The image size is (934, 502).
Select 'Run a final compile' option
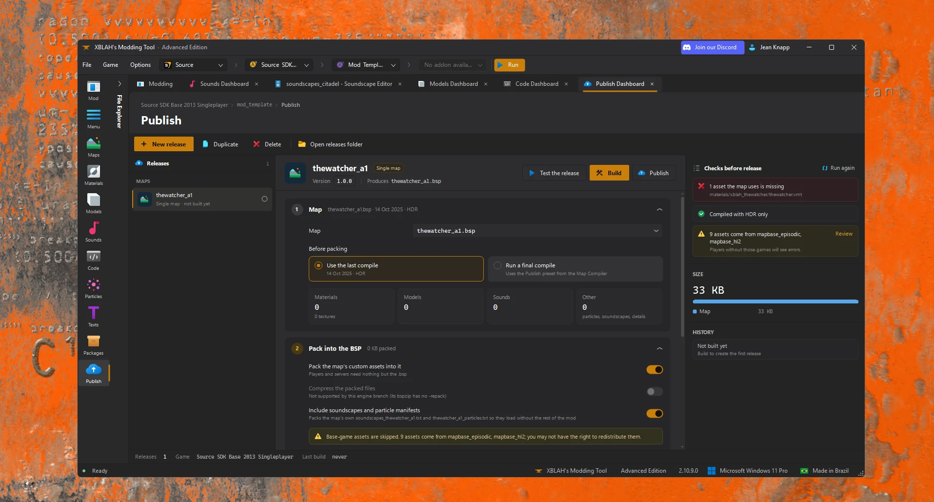(576, 269)
